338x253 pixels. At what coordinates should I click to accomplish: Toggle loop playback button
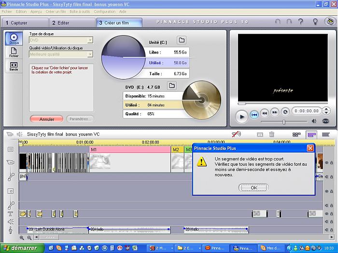285,112
